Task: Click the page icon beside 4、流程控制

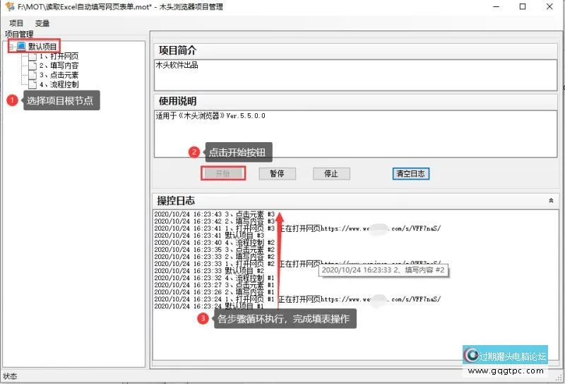Action: pos(32,84)
